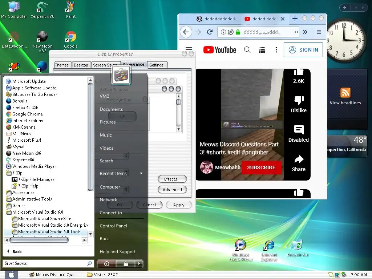Viewport: 372px width, 279px height.
Task: Open Google Chrome desktop shortcut
Action: tap(71, 40)
